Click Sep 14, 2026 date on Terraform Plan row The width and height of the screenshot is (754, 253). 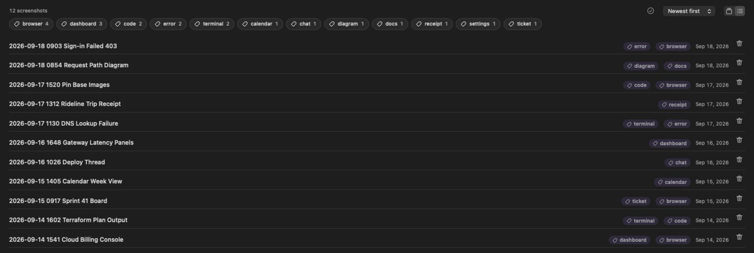tap(712, 220)
